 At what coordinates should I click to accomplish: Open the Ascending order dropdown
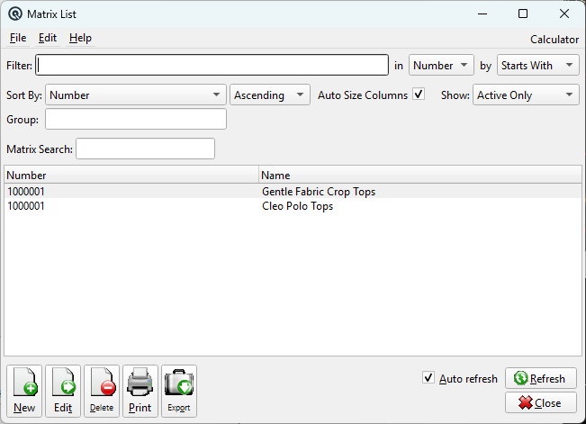tap(270, 95)
